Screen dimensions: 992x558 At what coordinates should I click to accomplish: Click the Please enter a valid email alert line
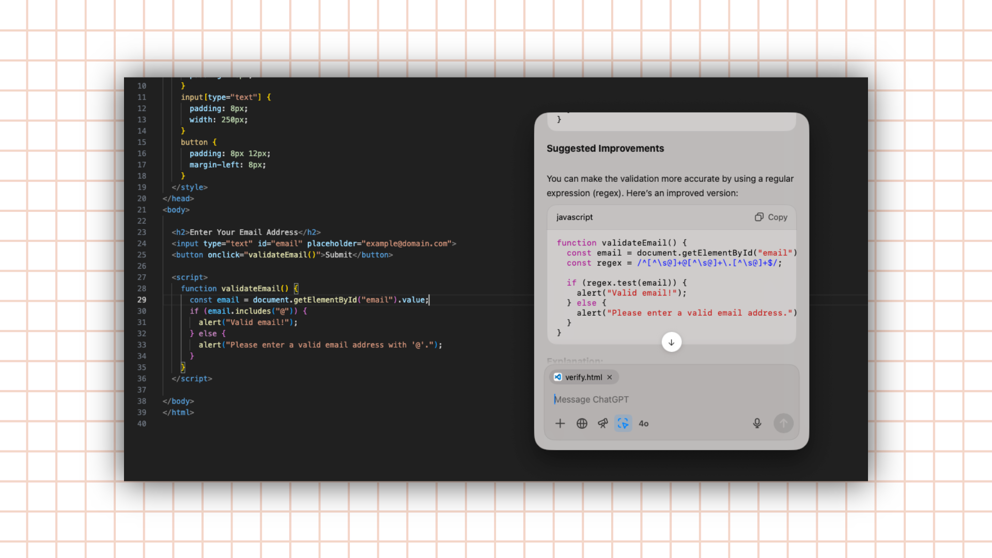click(x=320, y=345)
